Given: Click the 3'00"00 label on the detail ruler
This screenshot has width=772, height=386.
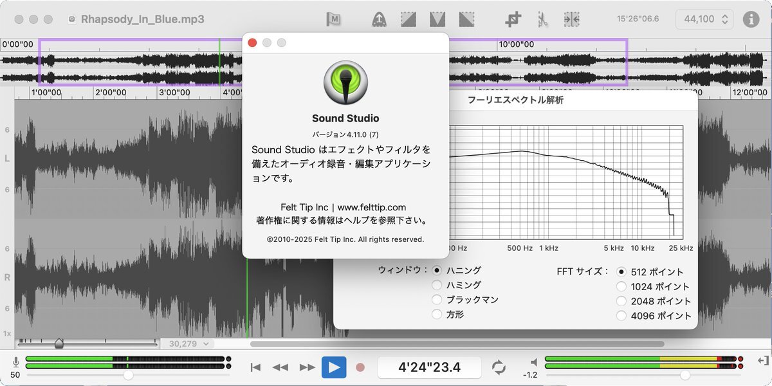Looking at the screenshot, I should coord(174,93).
